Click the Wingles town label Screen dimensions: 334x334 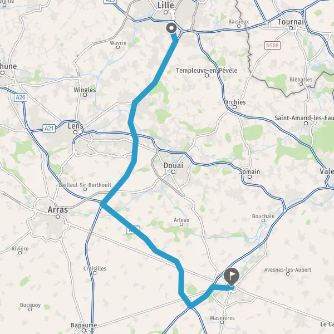tap(85, 90)
